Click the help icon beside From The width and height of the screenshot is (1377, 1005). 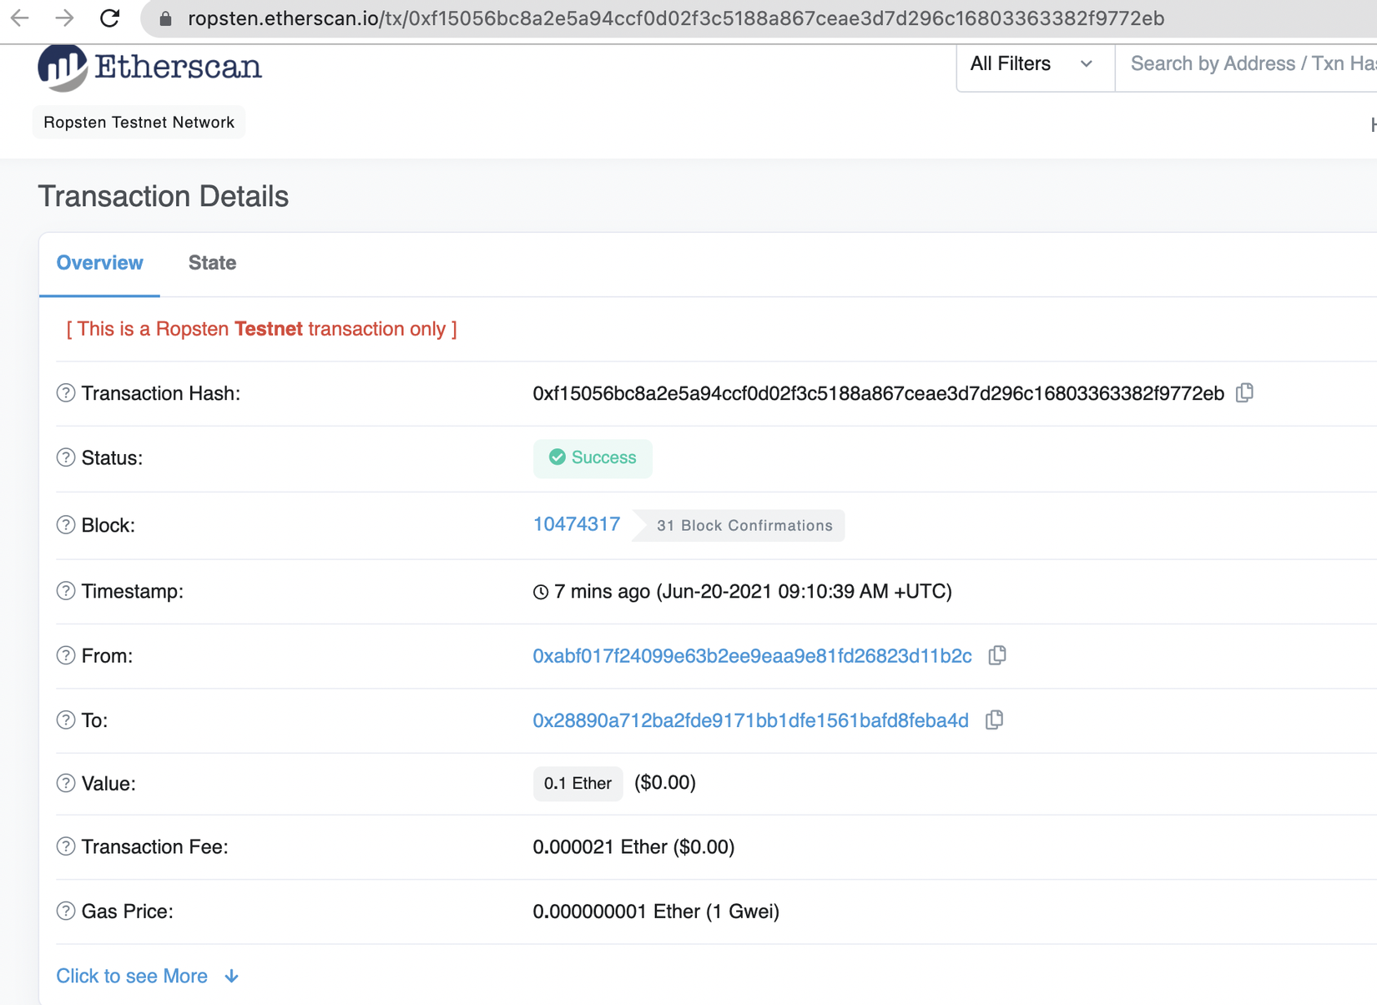[66, 655]
